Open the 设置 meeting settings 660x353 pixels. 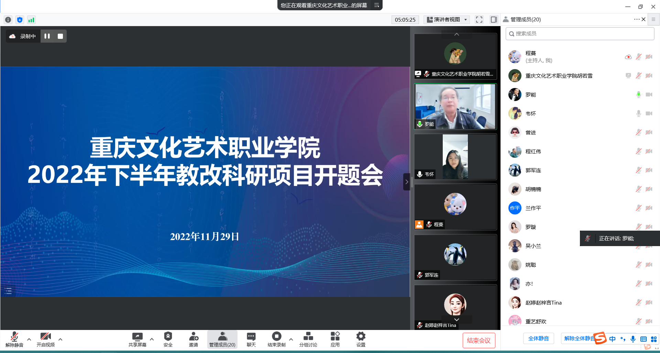(361, 339)
